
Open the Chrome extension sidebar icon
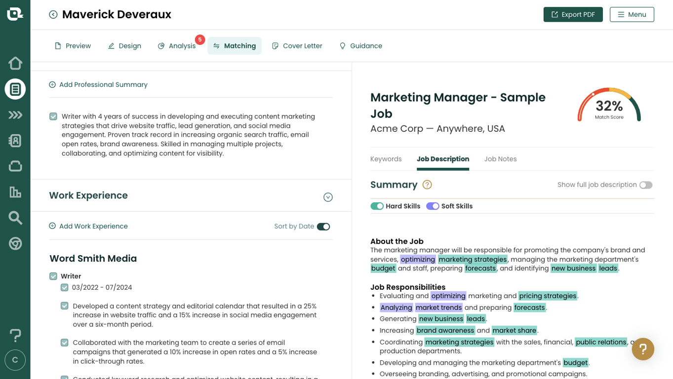(15, 243)
